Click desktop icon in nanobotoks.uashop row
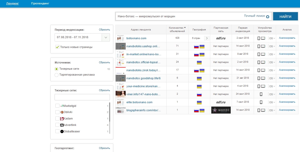The image size is (300, 152). point(263,46)
